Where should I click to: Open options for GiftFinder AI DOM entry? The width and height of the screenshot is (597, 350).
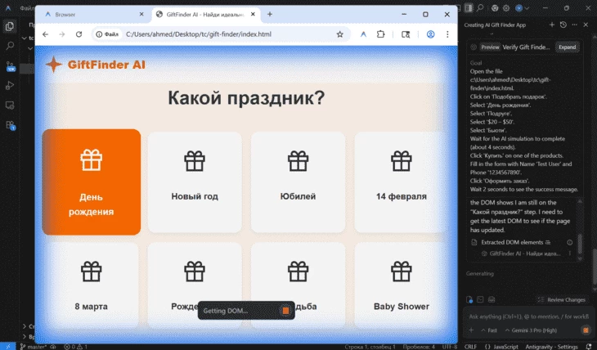click(570, 254)
